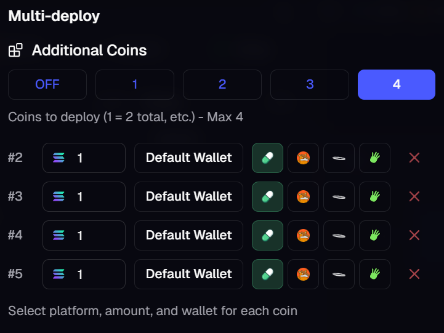
Task: Open Default Wallet selector for coin #5
Action: pos(188,275)
